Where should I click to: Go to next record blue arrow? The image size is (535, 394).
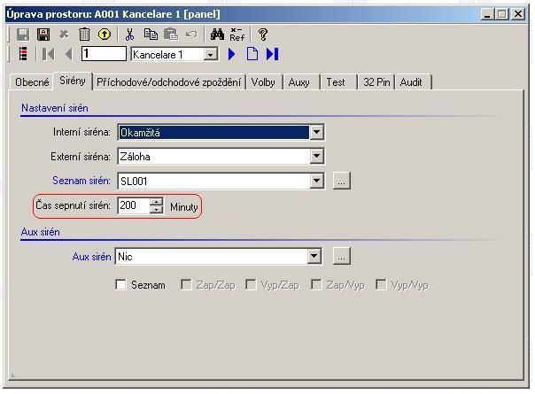pyautogui.click(x=233, y=54)
